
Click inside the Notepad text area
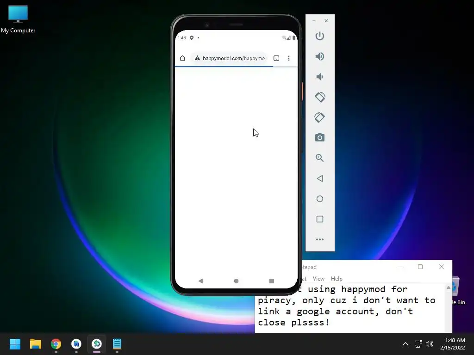349,308
